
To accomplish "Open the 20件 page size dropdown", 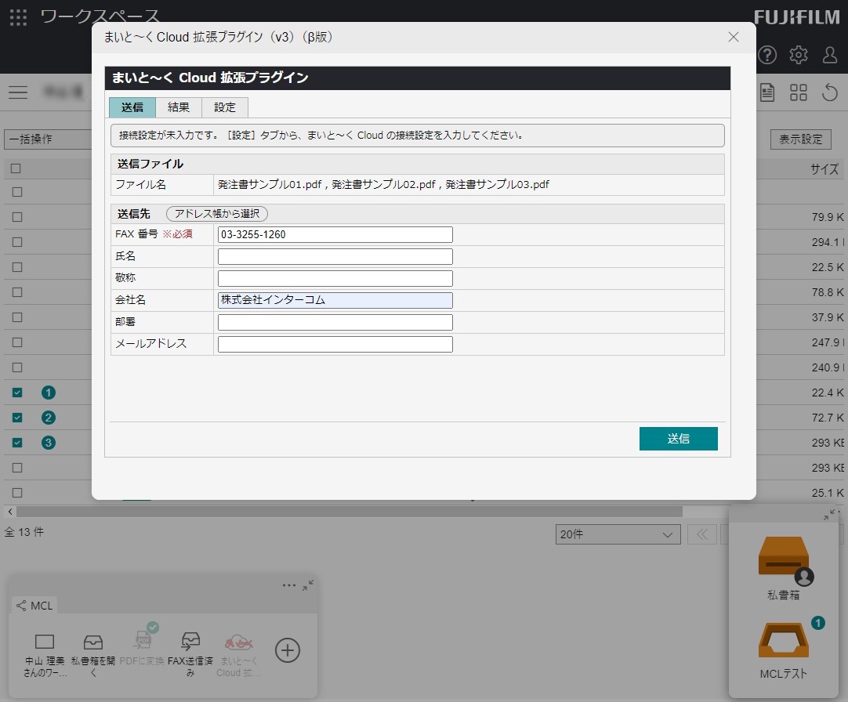I will tap(617, 534).
